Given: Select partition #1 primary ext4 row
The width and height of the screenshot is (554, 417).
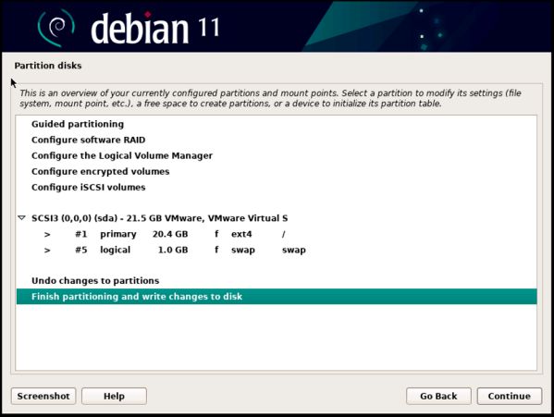Looking at the screenshot, I should pos(277,234).
